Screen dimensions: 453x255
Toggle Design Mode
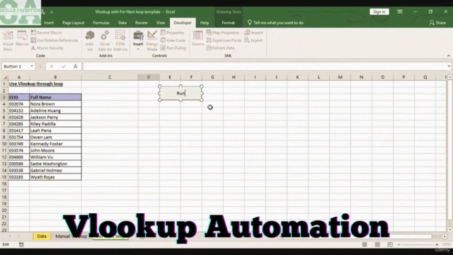click(x=152, y=41)
